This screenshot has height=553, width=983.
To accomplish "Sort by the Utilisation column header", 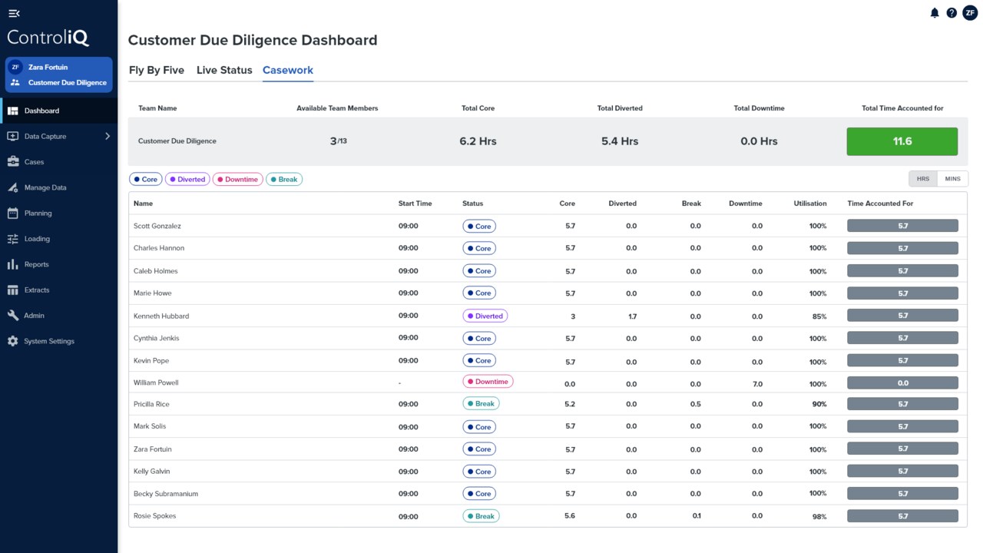I will coord(809,204).
